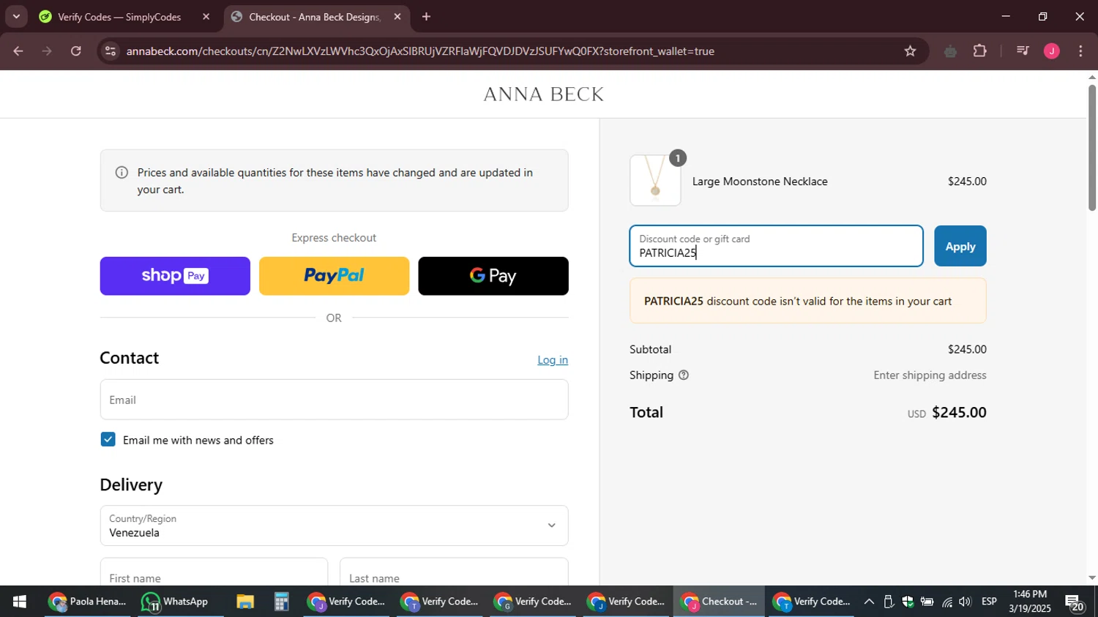Click the ESP language indicator
The width and height of the screenshot is (1098, 617).
pyautogui.click(x=989, y=602)
